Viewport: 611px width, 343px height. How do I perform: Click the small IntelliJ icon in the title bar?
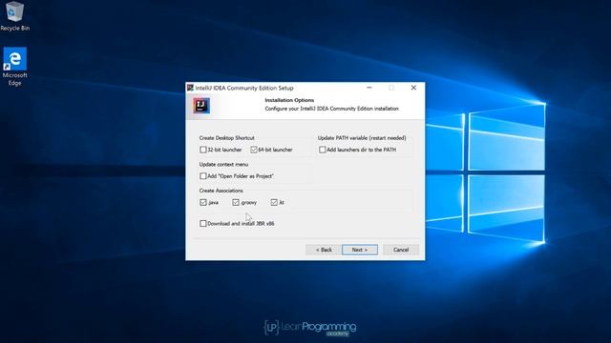coord(190,88)
